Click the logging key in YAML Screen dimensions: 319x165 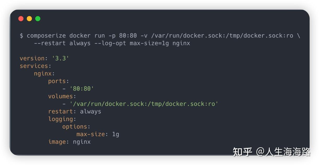pyautogui.click(x=60, y=119)
